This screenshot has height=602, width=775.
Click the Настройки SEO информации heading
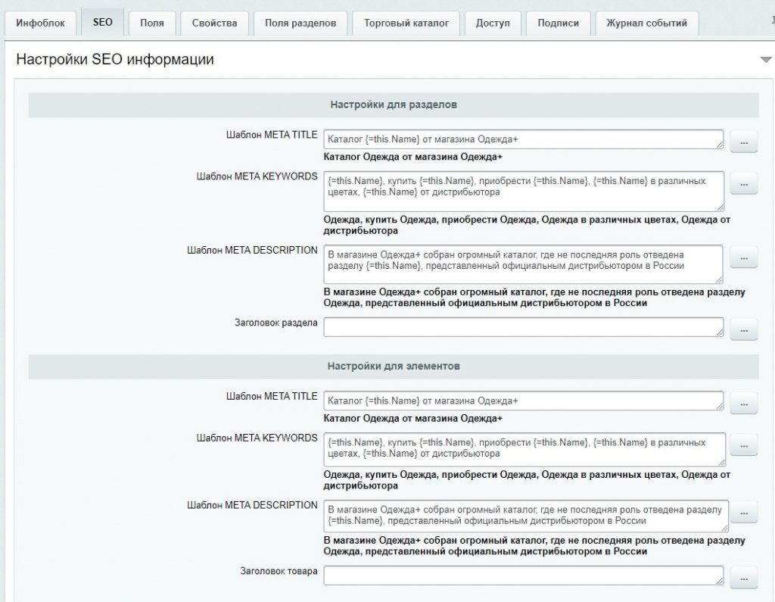[115, 59]
